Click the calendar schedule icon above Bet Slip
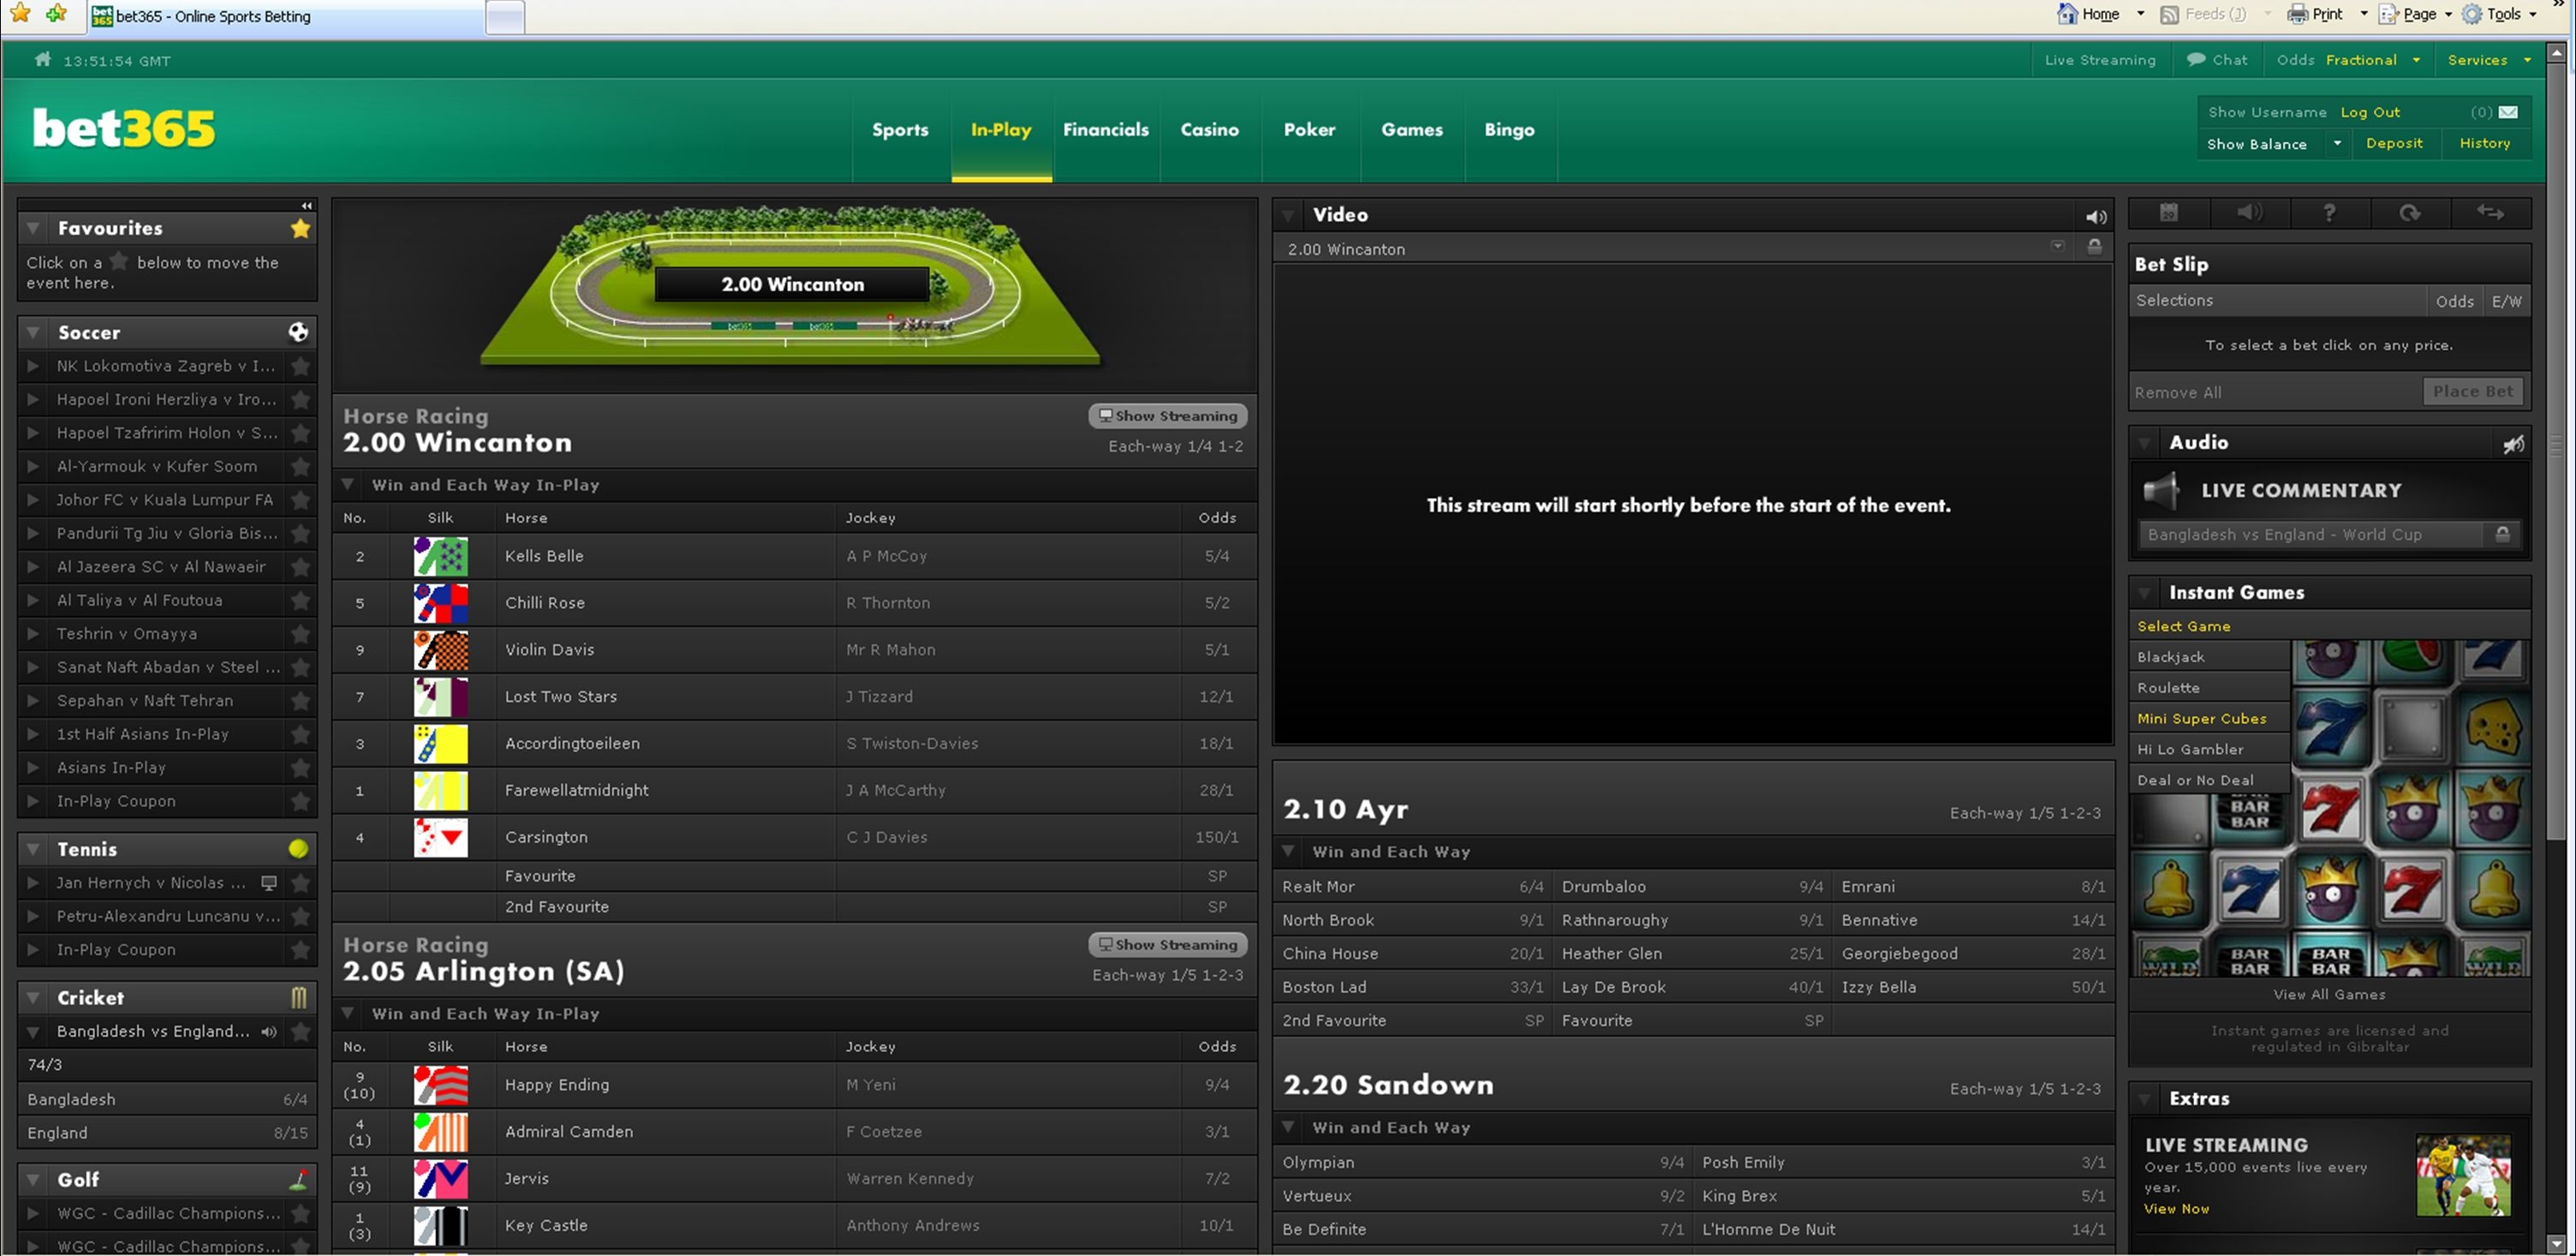This screenshot has height=1256, width=2576. click(x=2168, y=212)
